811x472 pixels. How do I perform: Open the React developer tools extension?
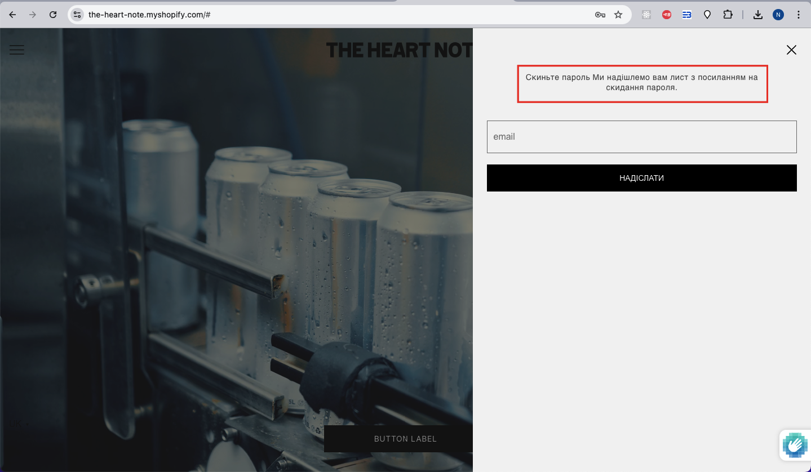[x=646, y=15]
